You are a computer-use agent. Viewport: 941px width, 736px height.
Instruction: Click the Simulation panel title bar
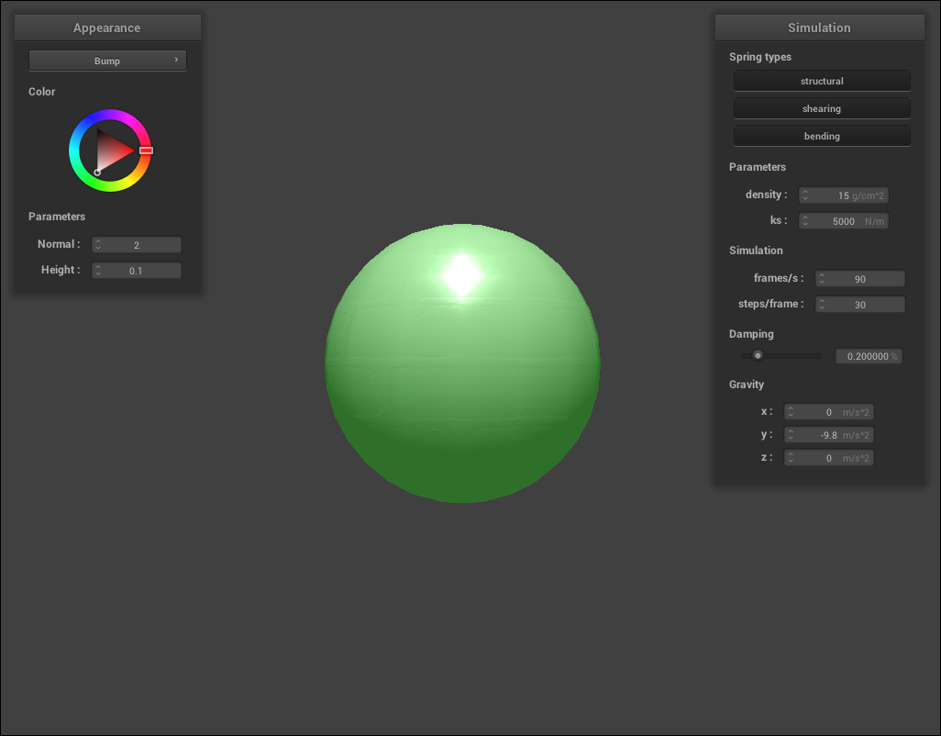pos(819,28)
